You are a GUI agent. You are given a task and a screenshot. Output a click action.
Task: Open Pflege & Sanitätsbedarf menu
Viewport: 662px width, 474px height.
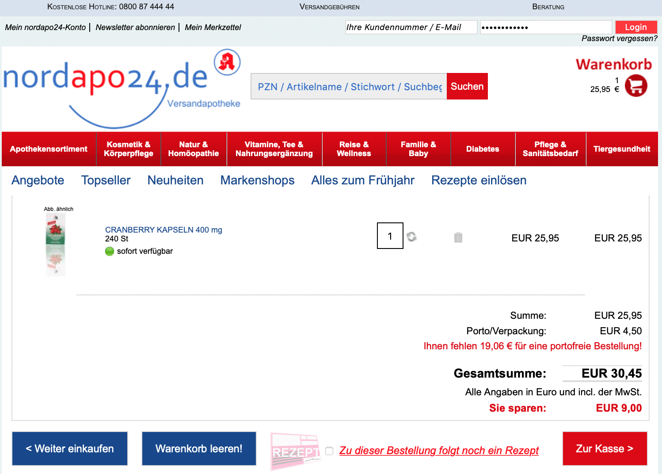coord(551,149)
